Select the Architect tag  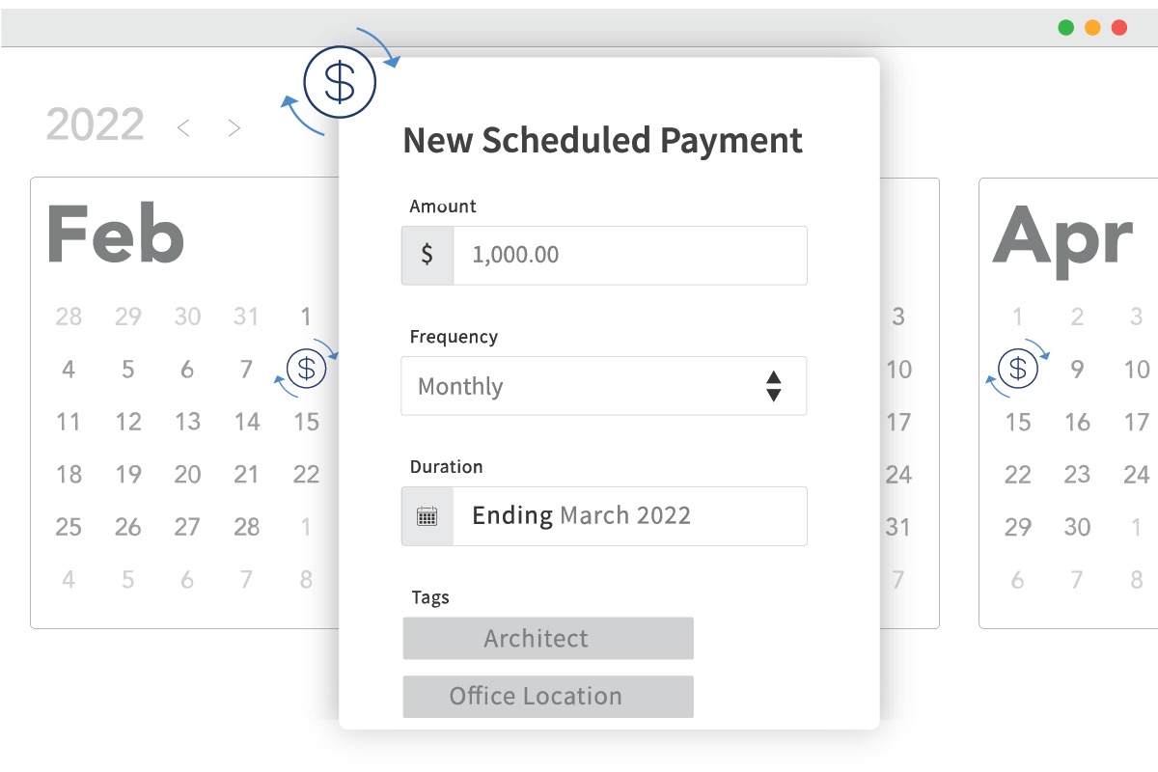pos(547,638)
